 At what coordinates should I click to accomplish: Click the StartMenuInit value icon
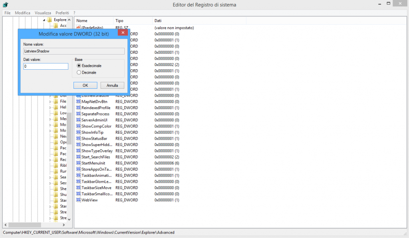(x=78, y=163)
